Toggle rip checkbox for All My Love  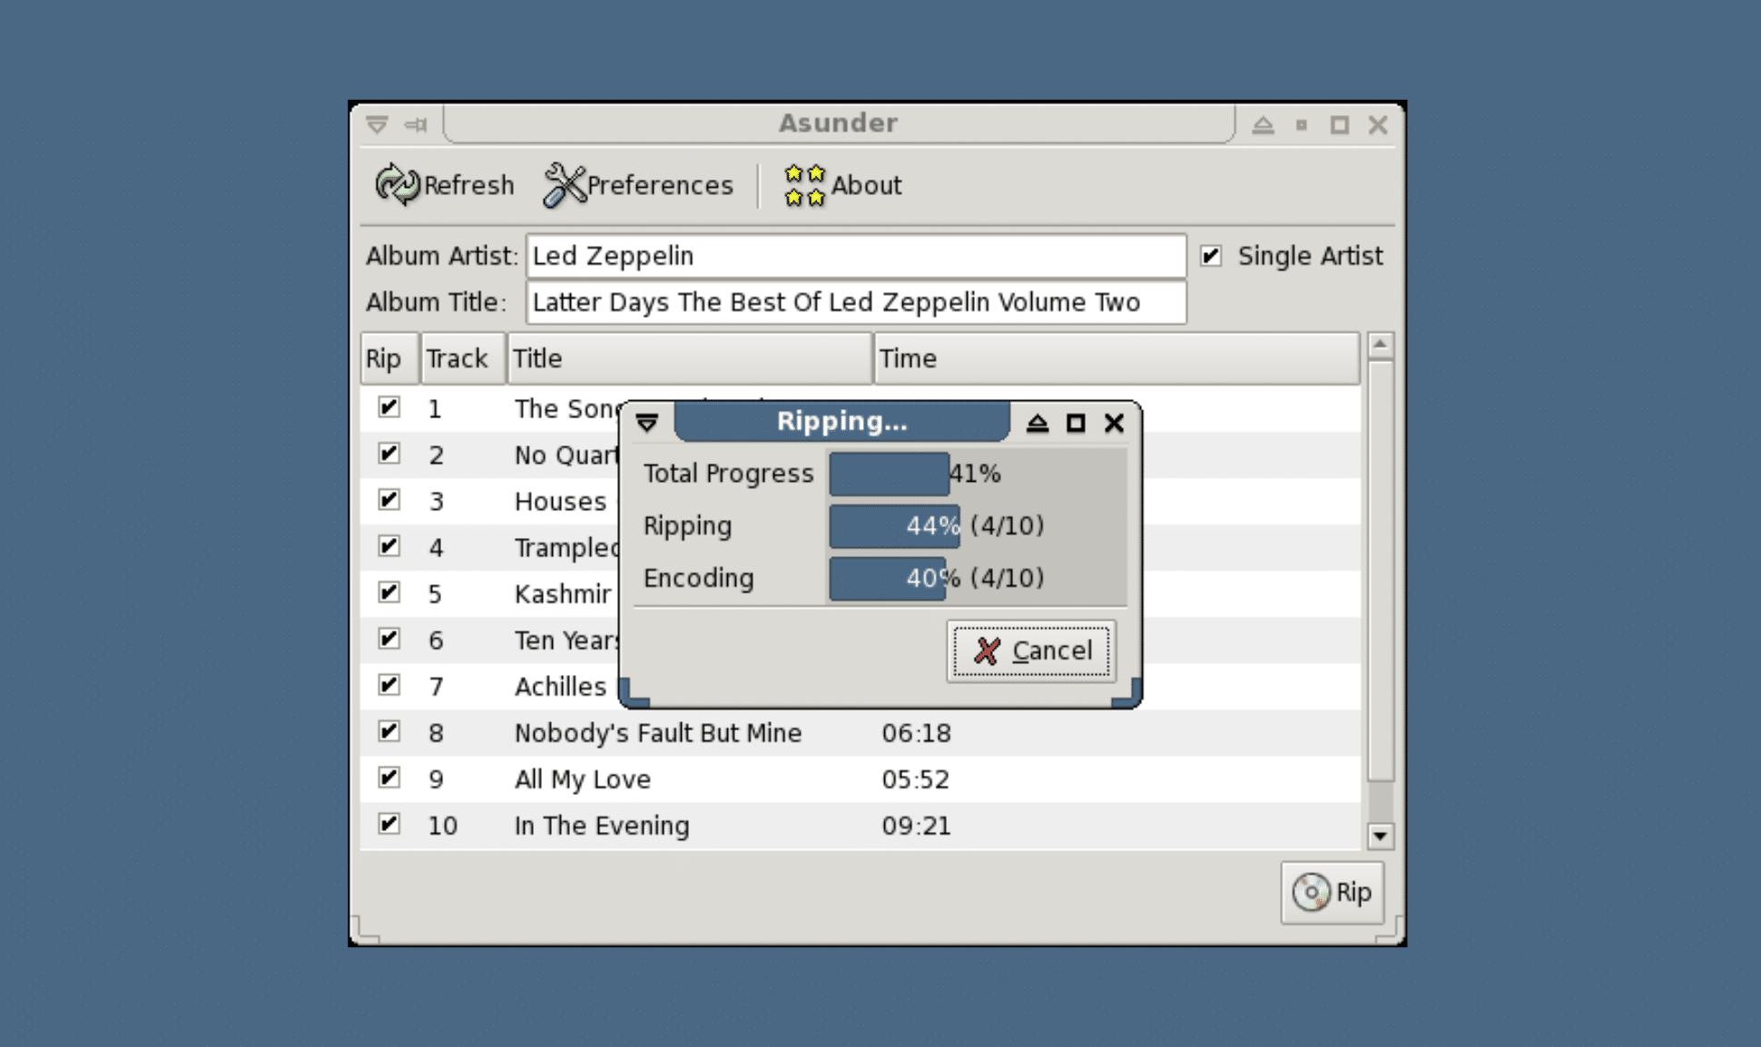[x=389, y=778]
